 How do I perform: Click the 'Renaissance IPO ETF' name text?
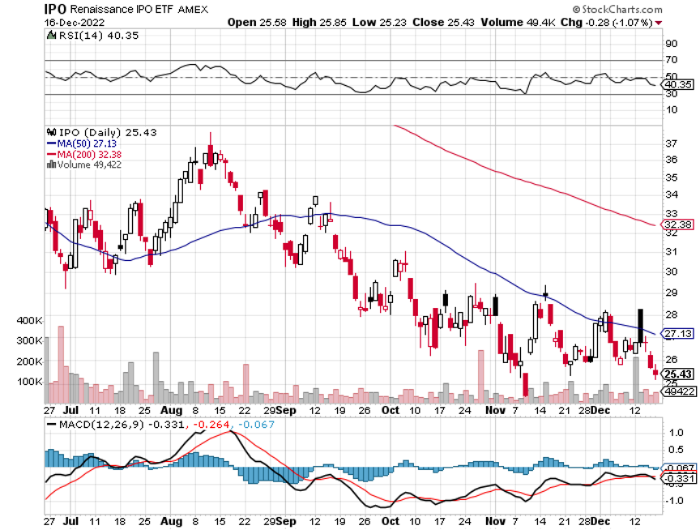point(122,9)
